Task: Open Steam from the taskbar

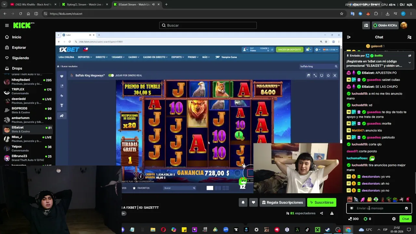Action: click(328, 230)
